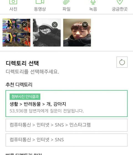Click the refresh directory recommendations icon
This screenshot has height=155, width=133.
tap(122, 62)
